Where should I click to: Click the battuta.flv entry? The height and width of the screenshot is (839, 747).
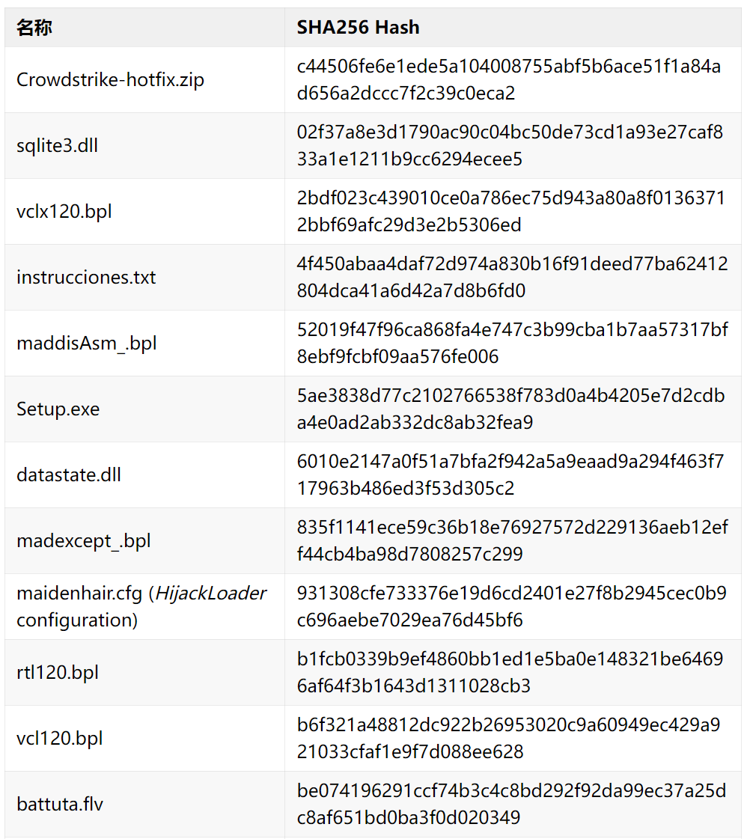click(60, 804)
